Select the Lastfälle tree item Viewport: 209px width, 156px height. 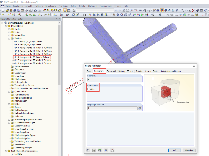[18, 154]
